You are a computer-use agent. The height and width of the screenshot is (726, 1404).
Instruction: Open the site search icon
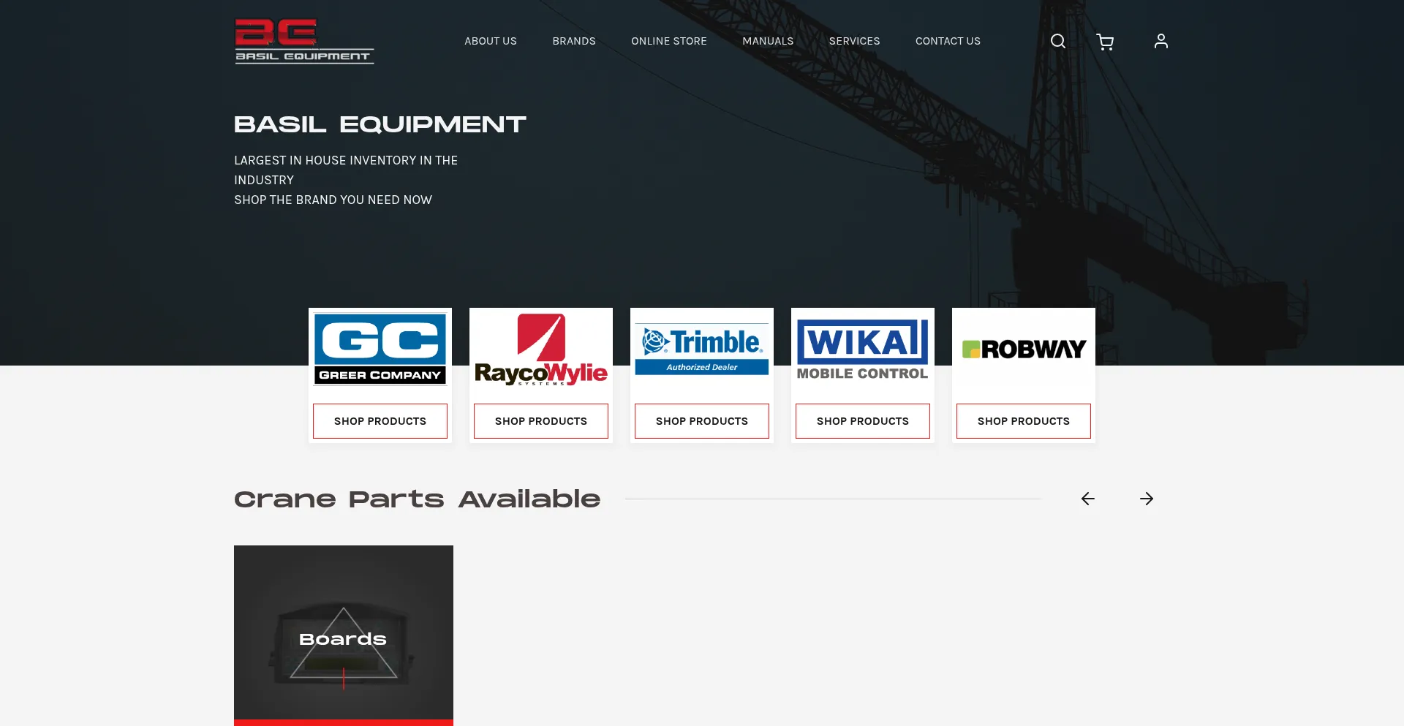[1057, 41]
